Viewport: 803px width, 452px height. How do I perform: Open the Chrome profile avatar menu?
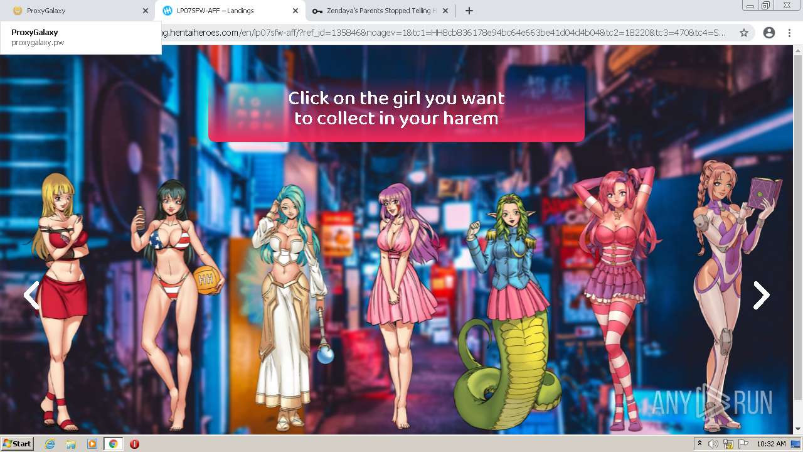(768, 33)
